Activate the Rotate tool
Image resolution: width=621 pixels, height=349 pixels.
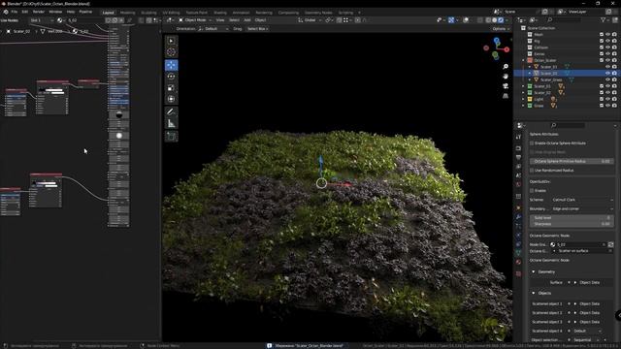click(171, 77)
